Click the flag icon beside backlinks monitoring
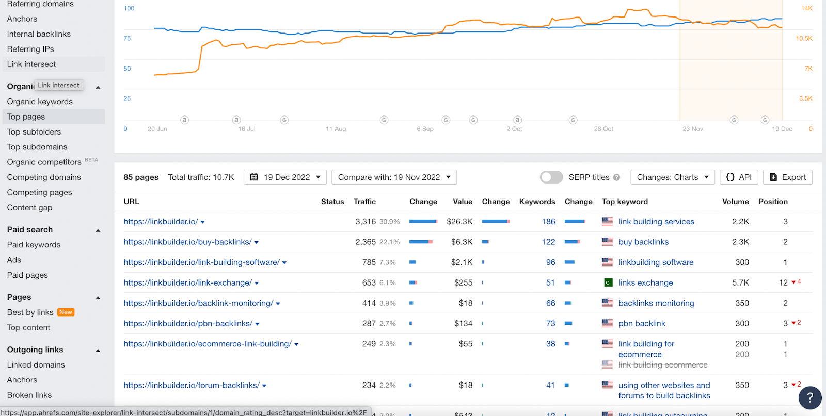Image resolution: width=826 pixels, height=416 pixels. click(x=607, y=303)
